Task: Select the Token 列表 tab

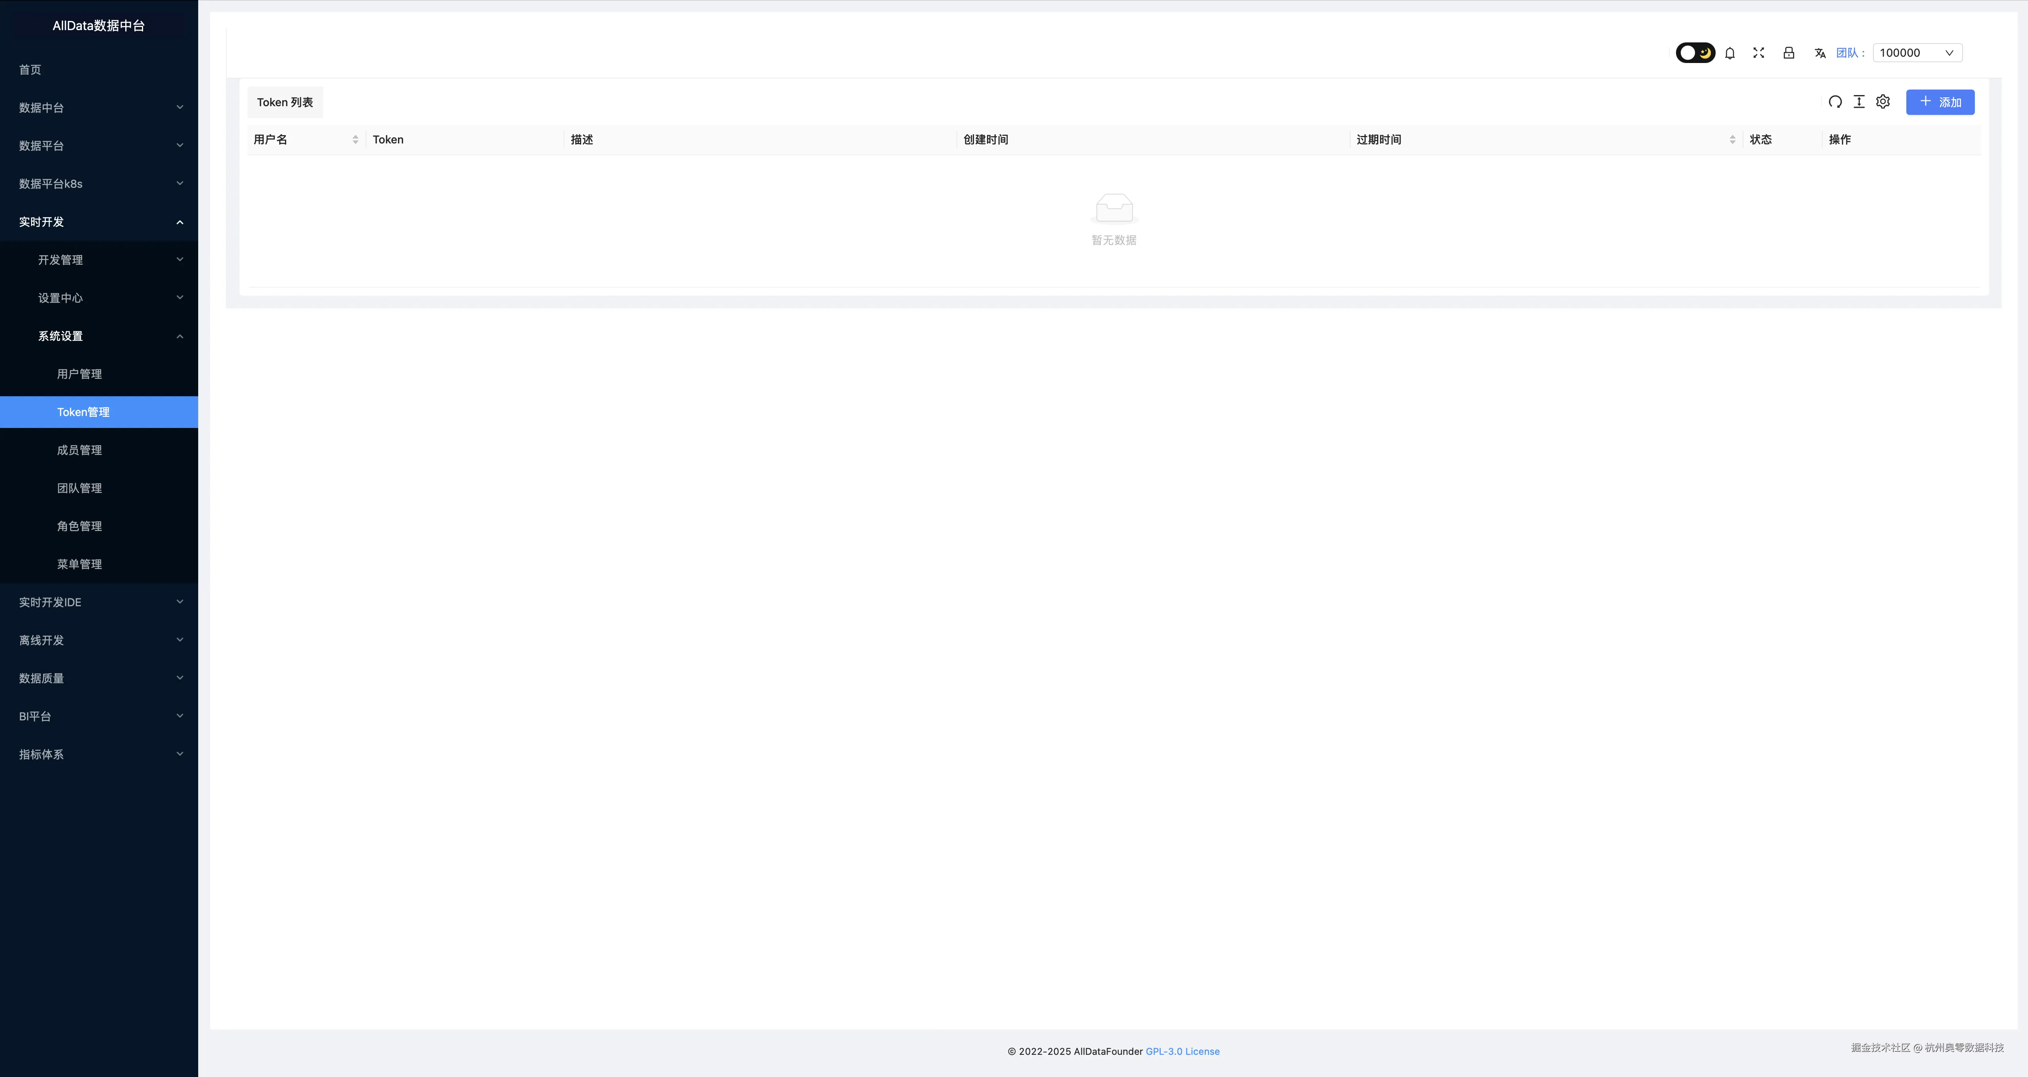Action: pos(285,102)
